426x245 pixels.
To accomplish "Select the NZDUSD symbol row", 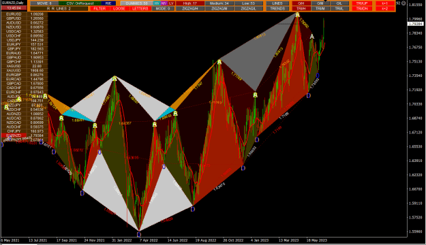I will click(25, 27).
